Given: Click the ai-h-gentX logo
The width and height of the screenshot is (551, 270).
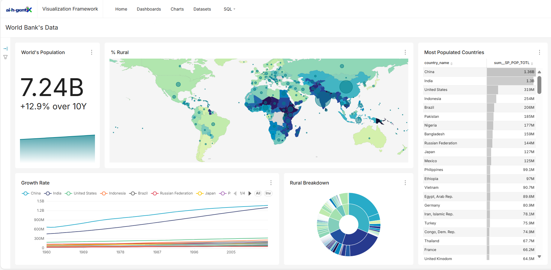Looking at the screenshot, I should point(19,9).
